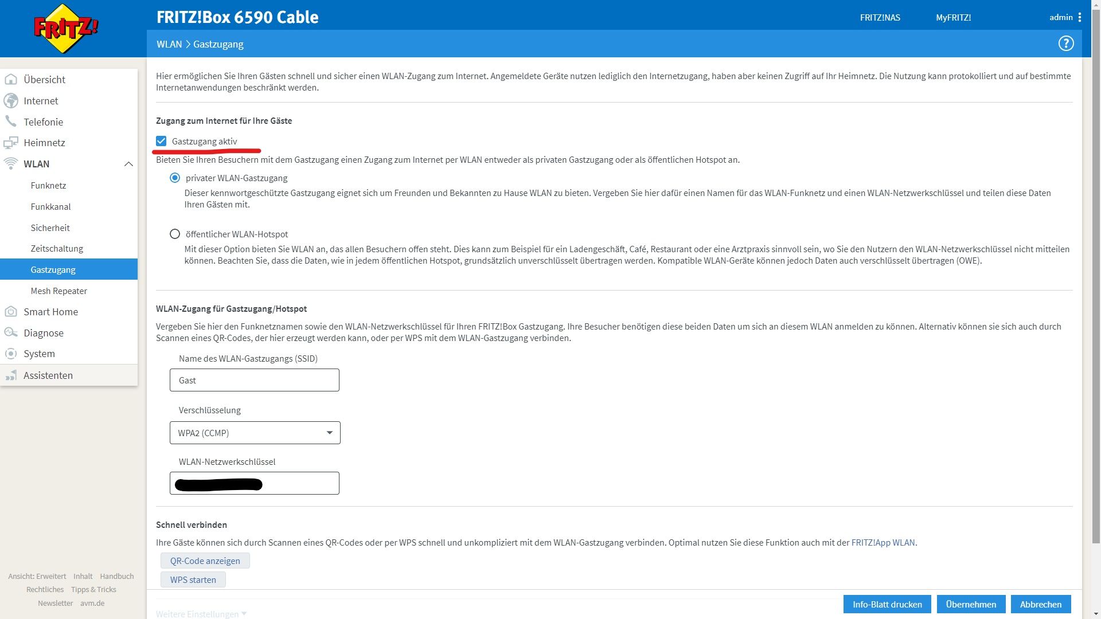Click the Assistenten icon
The image size is (1101, 619).
pyautogui.click(x=11, y=375)
